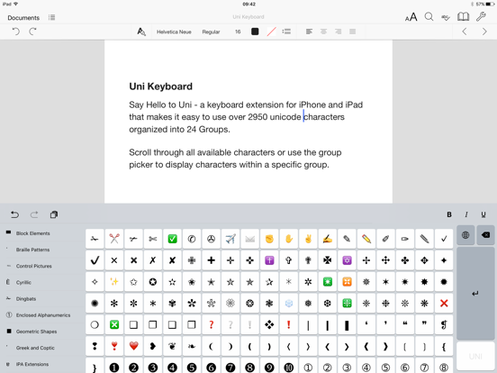Viewport: 497px width, 373px height.
Task: Open the reading view book icon
Action: pyautogui.click(x=463, y=17)
